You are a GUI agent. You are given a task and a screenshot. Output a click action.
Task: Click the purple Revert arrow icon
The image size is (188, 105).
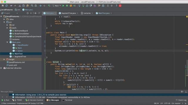[x=95, y=6]
